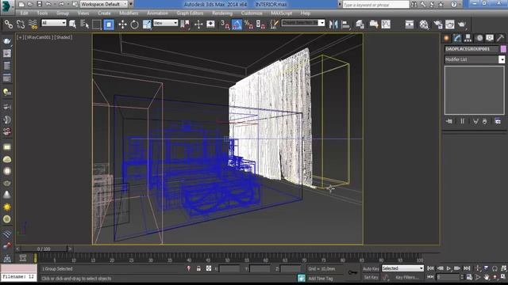
Task: Toggle the 3D Snaps button
Action: click(225, 25)
